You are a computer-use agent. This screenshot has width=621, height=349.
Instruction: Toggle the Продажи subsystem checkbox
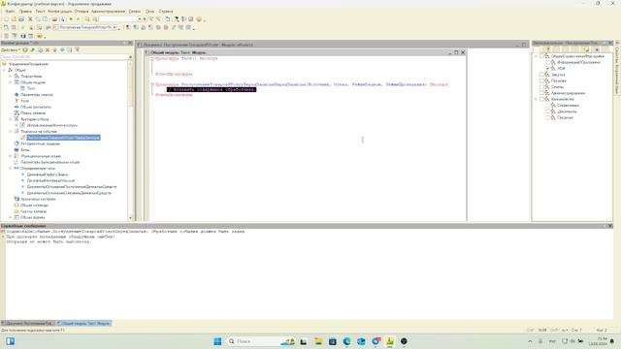tap(542, 80)
